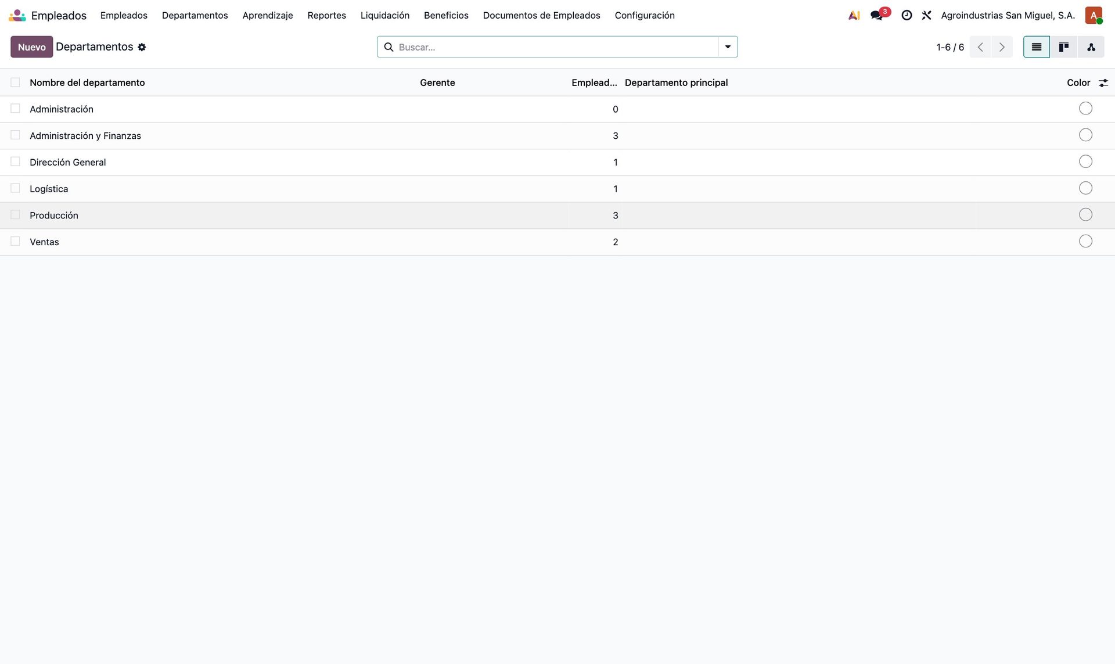Open the Reportes menu
The image size is (1115, 664).
click(326, 15)
